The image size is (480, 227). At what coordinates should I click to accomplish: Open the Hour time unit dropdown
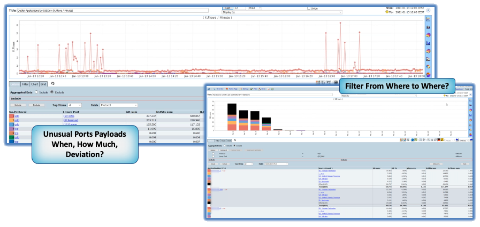point(255,7)
